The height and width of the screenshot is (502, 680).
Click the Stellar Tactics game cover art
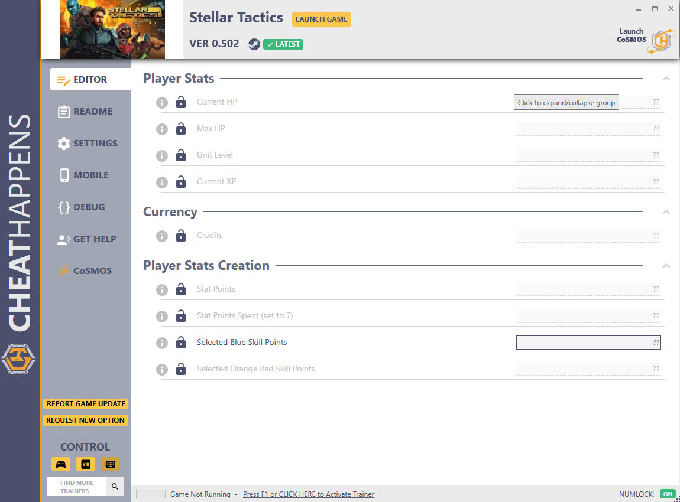click(112, 30)
